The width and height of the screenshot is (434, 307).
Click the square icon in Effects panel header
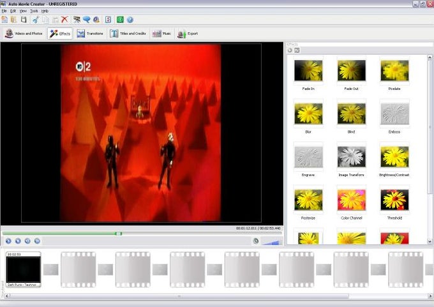[297, 50]
